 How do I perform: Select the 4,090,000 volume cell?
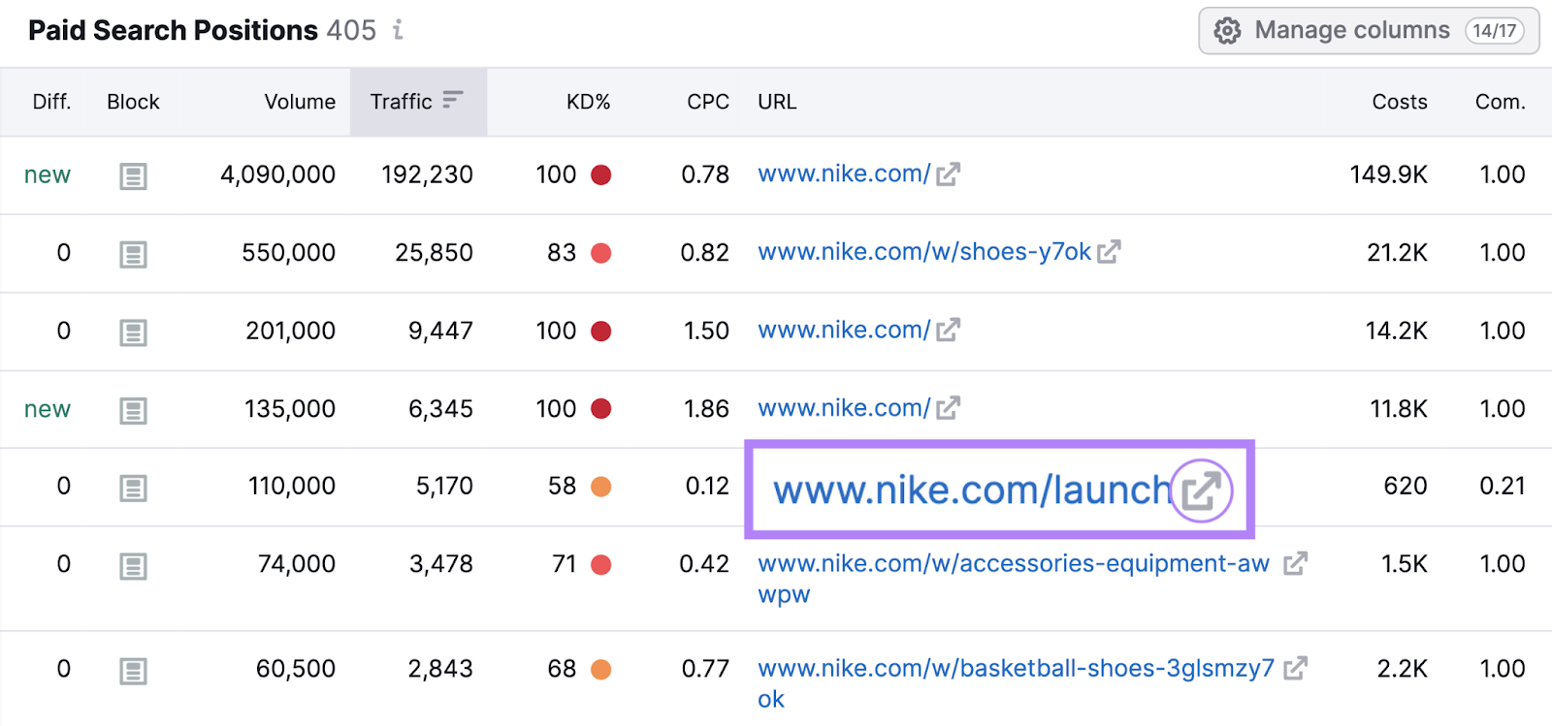[277, 174]
